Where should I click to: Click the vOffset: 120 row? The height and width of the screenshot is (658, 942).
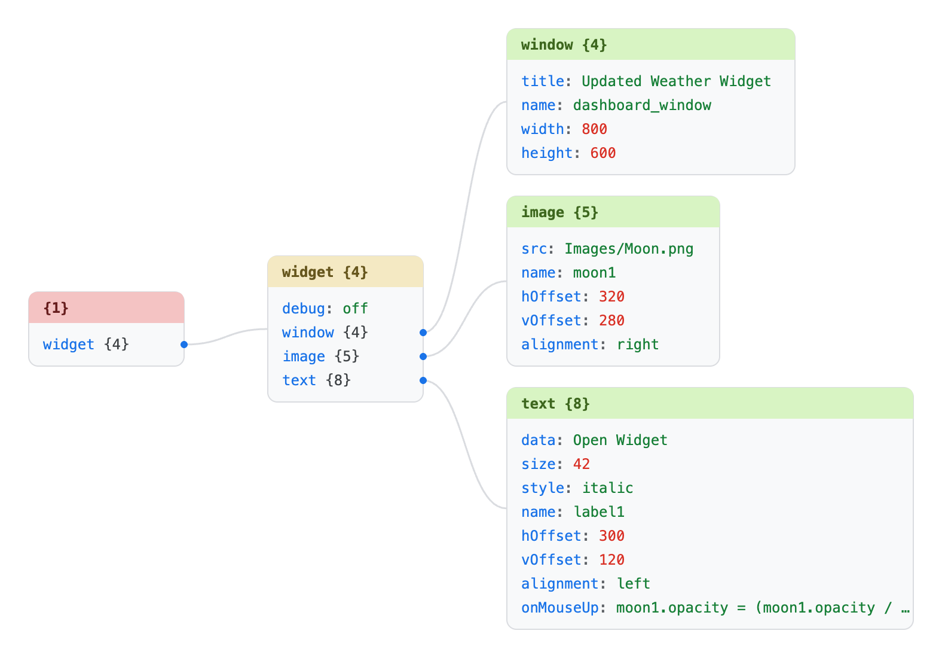[x=710, y=560]
